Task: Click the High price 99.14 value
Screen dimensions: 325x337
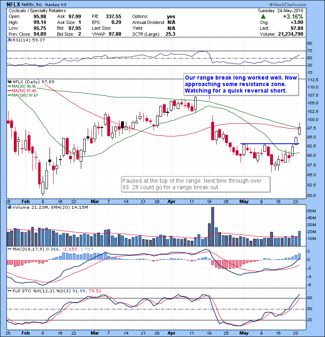Action: pos(40,22)
